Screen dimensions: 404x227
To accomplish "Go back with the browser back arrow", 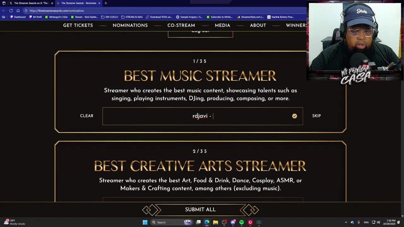I will pyautogui.click(x=4, y=11).
